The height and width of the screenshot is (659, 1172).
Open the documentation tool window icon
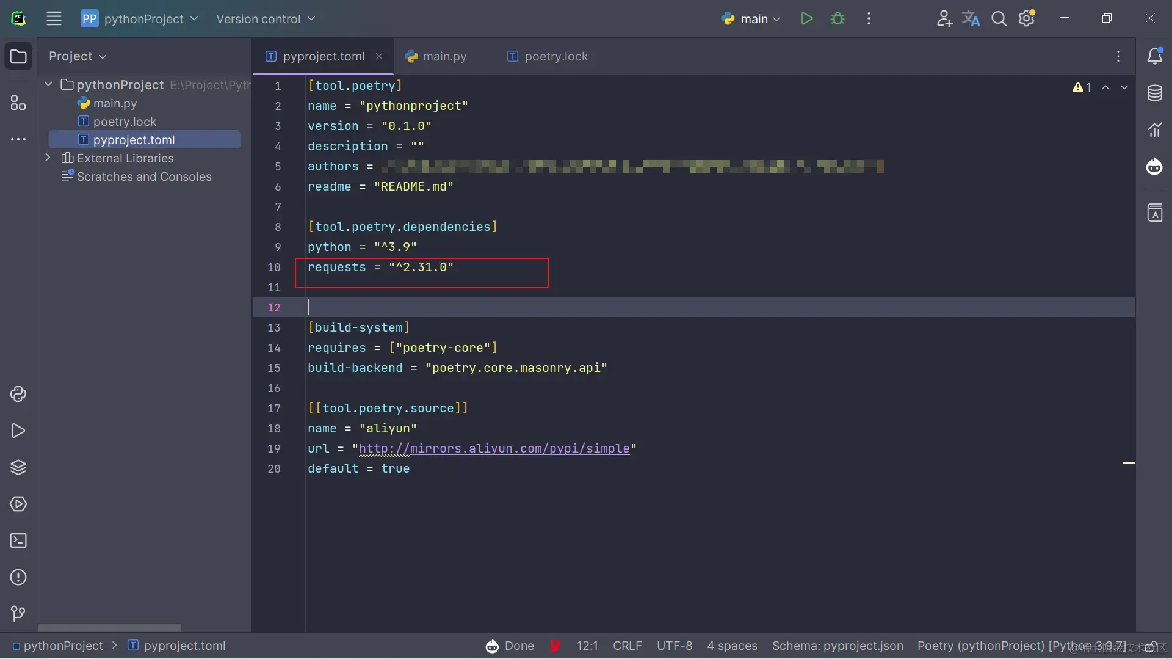(1154, 213)
